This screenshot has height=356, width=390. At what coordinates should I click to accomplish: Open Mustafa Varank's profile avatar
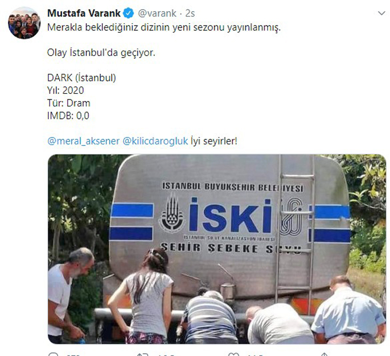click(24, 23)
